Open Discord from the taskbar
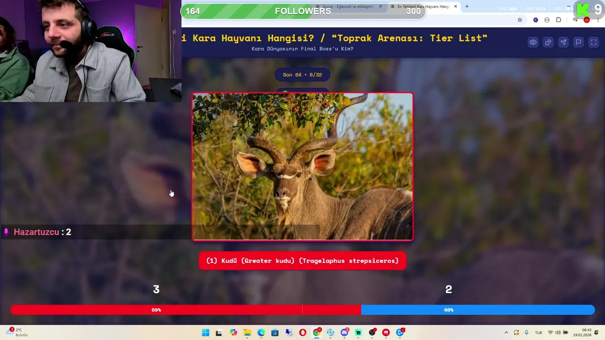605x340 pixels. coord(345,333)
